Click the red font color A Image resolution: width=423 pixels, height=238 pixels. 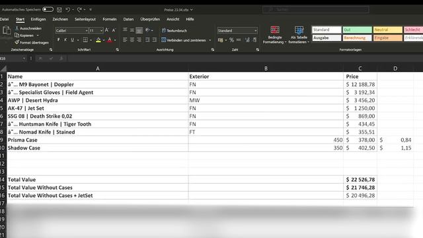click(110, 40)
